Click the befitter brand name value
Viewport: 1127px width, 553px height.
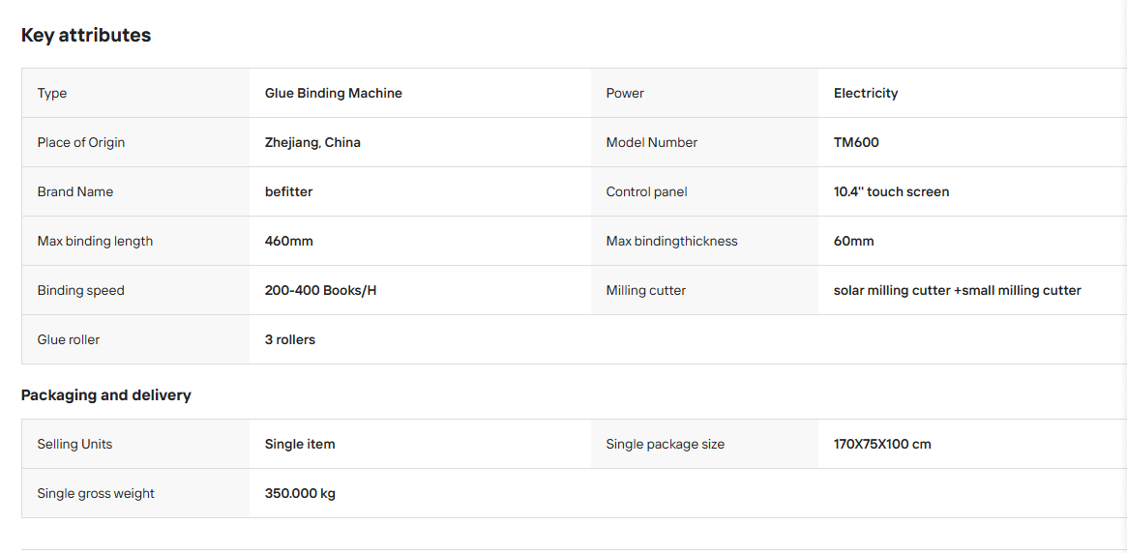pos(289,191)
